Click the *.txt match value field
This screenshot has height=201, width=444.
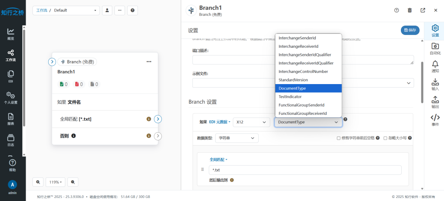(x=305, y=170)
